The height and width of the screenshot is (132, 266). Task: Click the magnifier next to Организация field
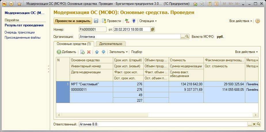coord(187,37)
